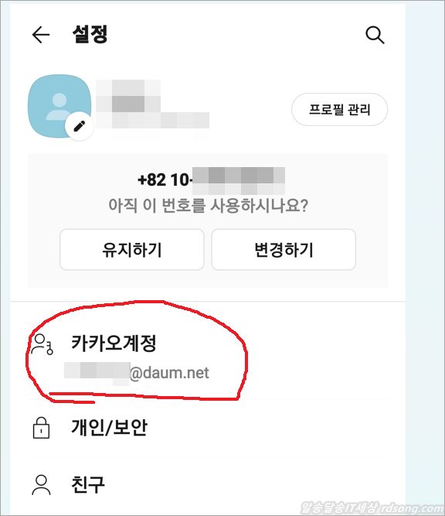Tap the pencil edit icon on avatar
This screenshot has height=516, width=445.
tap(80, 126)
